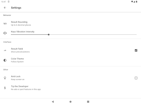Viewport: 141px width, 105px height.
Task: Click the Keys Vibration Intensity slider handle
Action: pos(49,35)
